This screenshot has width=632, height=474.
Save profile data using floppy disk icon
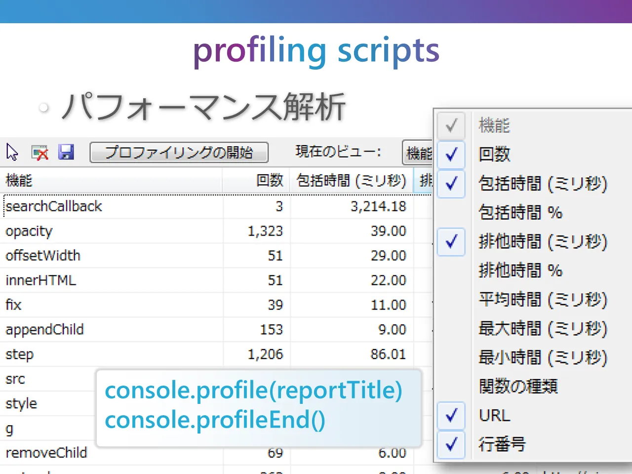tap(66, 152)
